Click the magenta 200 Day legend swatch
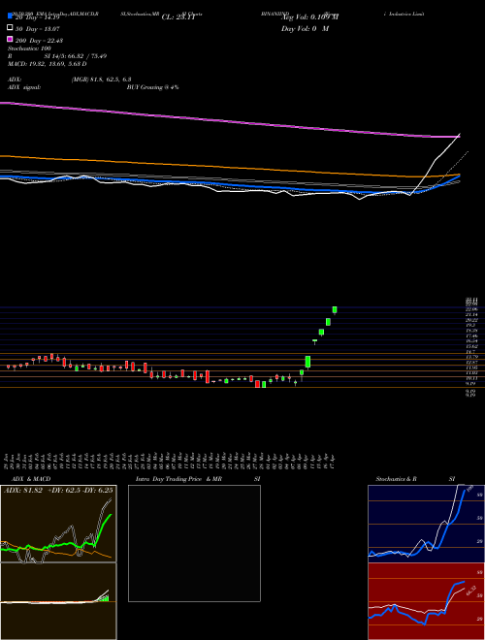 10,40
